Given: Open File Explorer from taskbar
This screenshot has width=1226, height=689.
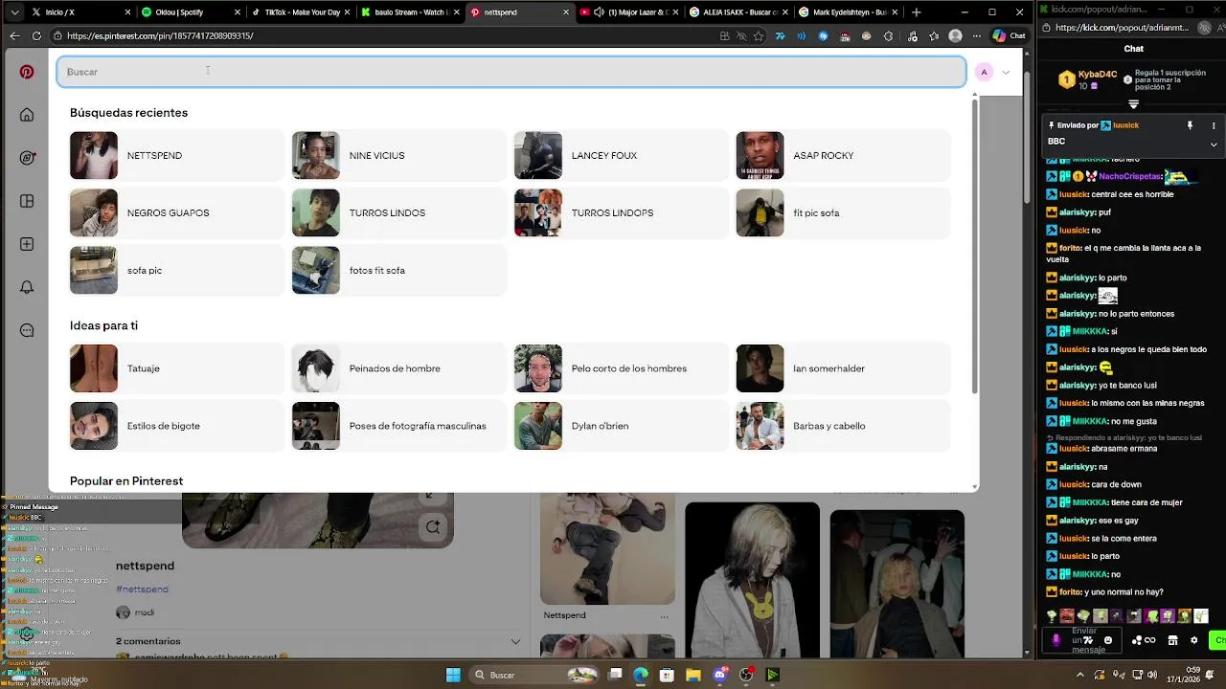Looking at the screenshot, I should pos(692,675).
